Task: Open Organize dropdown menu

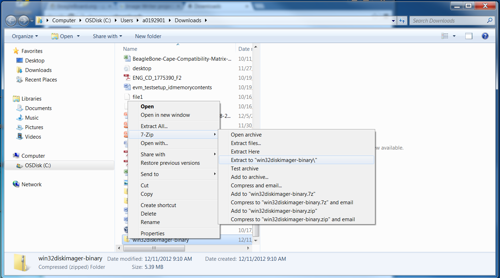Action: coord(25,36)
